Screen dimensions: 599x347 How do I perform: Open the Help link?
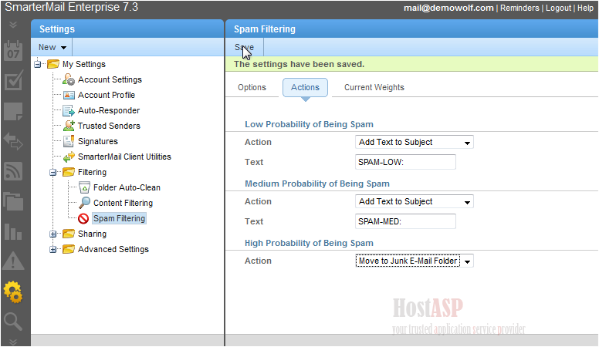coord(585,8)
